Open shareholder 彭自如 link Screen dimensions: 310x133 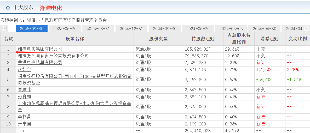[x=24, y=97]
